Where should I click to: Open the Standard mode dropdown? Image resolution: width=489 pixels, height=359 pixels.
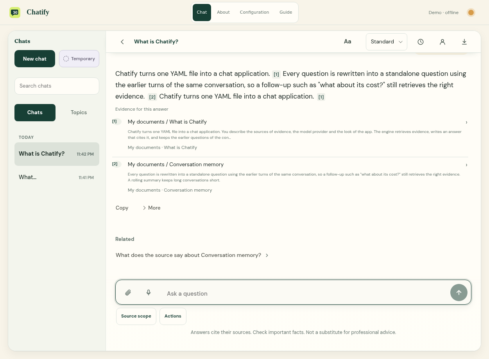(x=387, y=42)
